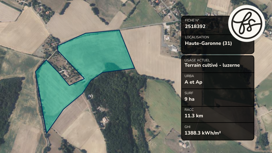This screenshot has height=153, width=272.
Task: Click Terrain cultivé - luzerne value
Action: 212,65
